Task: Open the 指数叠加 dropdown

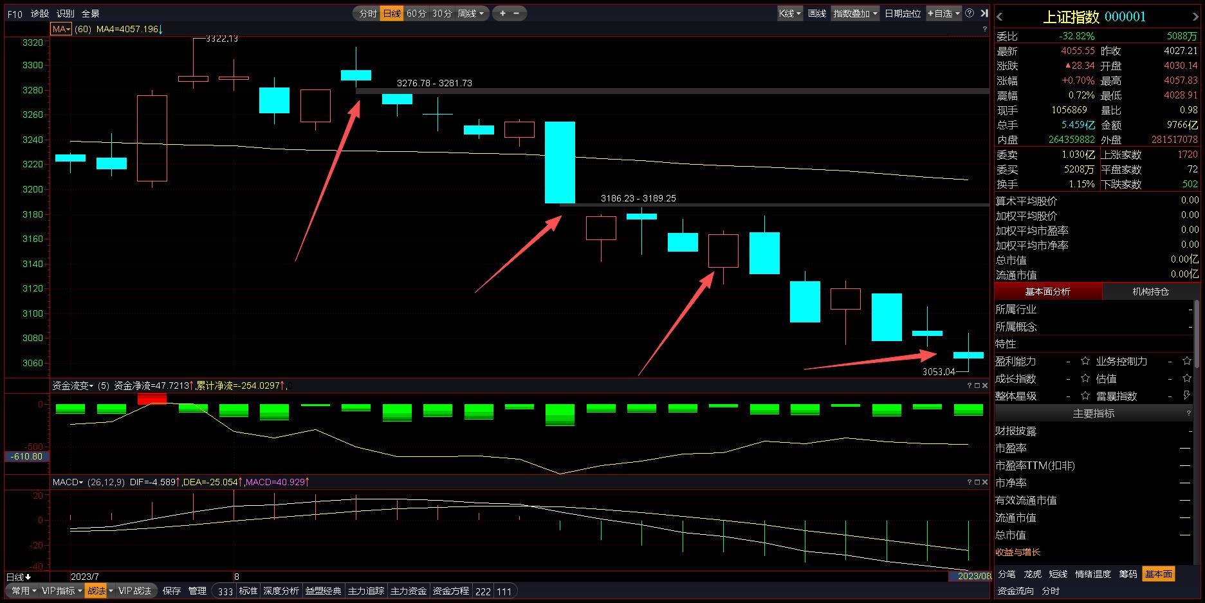Action: coord(855,13)
